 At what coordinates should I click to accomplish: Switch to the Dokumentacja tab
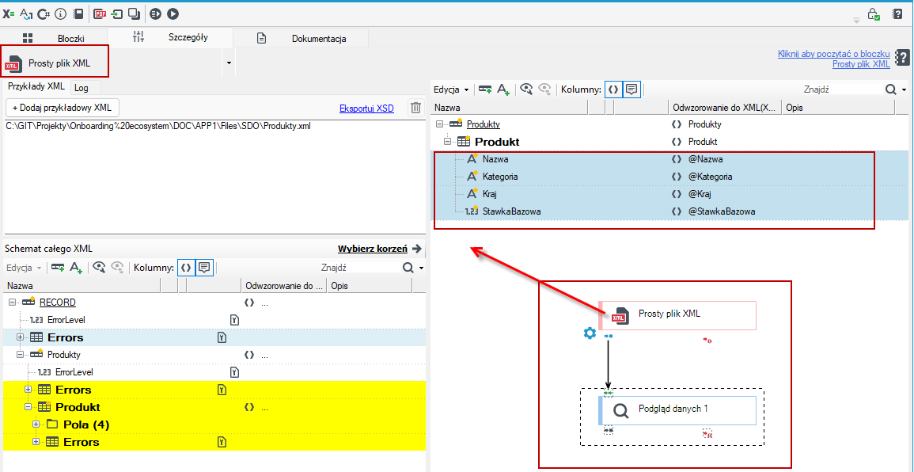(x=302, y=39)
